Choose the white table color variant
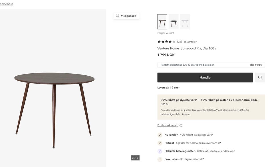Viewport: 274px width, 167px height. 185,22
